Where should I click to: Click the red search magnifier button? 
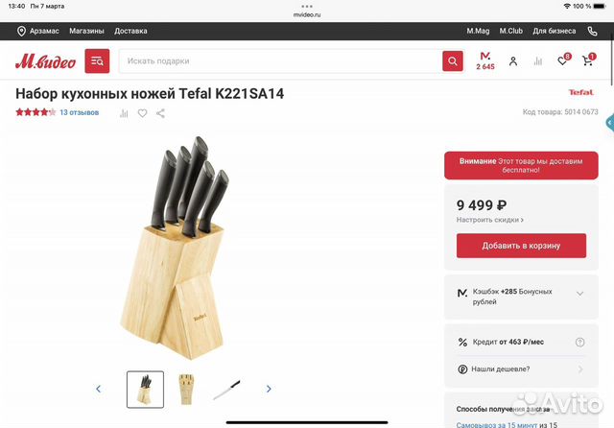(453, 61)
